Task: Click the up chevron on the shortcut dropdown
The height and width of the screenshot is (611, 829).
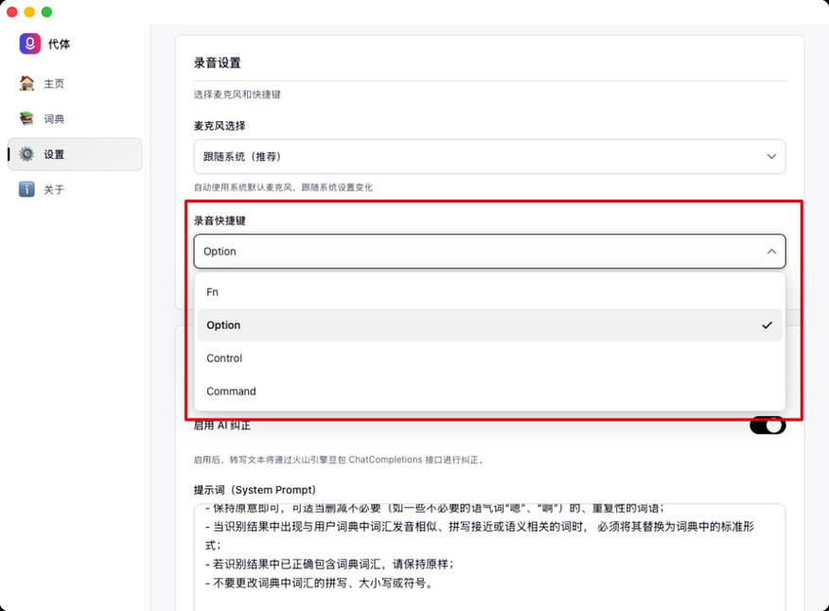Action: [771, 252]
